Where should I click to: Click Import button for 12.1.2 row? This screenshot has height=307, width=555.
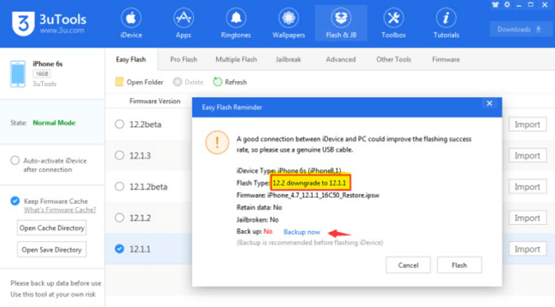[528, 217]
